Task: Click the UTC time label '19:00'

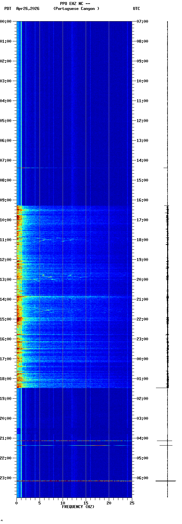Action: click(142, 260)
